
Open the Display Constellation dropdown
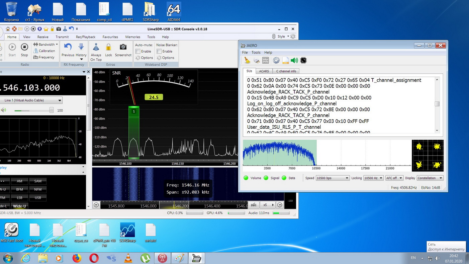coord(430,178)
